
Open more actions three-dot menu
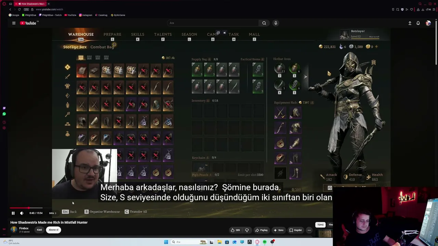309,230
